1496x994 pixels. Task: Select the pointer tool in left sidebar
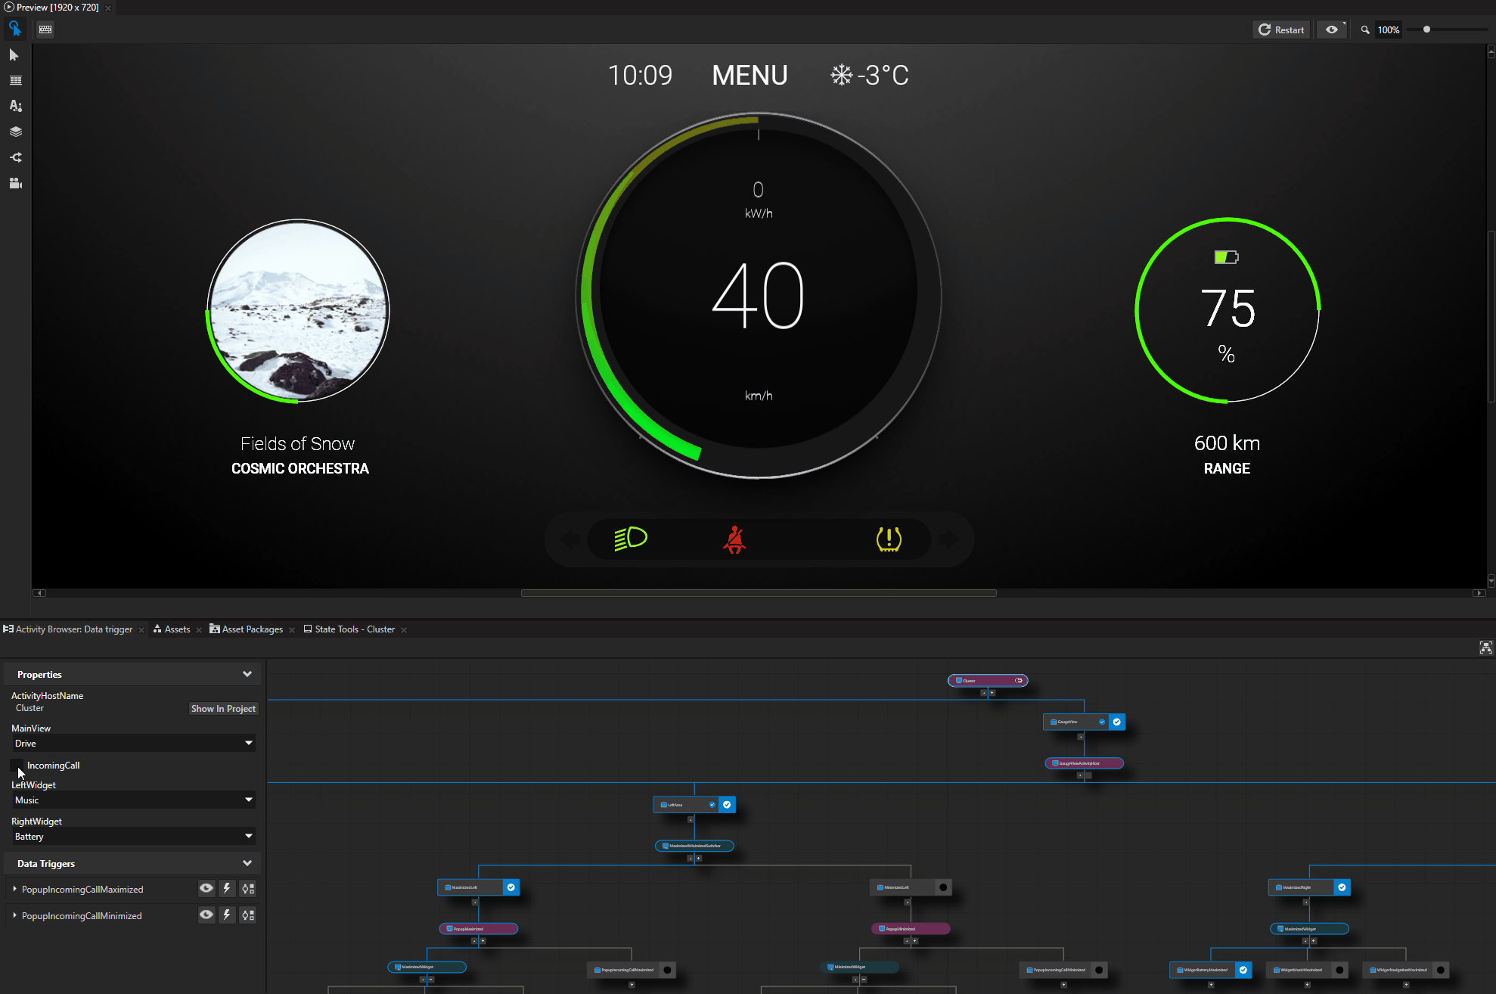click(x=14, y=55)
